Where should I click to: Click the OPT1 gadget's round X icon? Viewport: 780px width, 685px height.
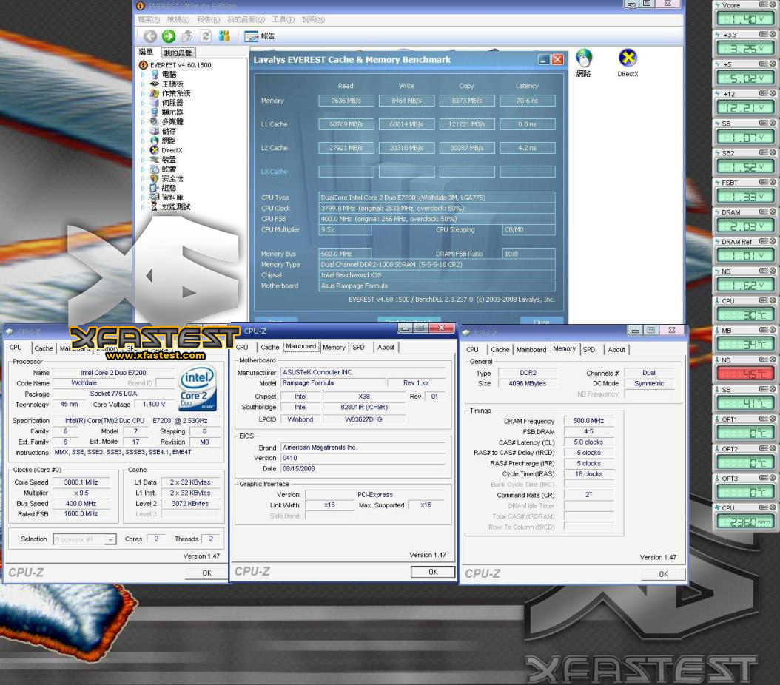pyautogui.click(x=773, y=419)
